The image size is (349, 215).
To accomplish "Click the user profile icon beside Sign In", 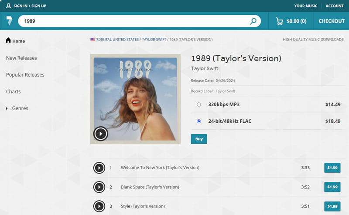I will coord(8,6).
